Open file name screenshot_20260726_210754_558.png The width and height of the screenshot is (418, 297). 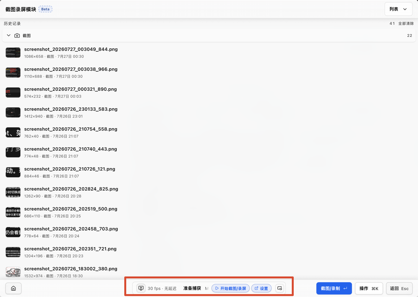tap(71, 129)
